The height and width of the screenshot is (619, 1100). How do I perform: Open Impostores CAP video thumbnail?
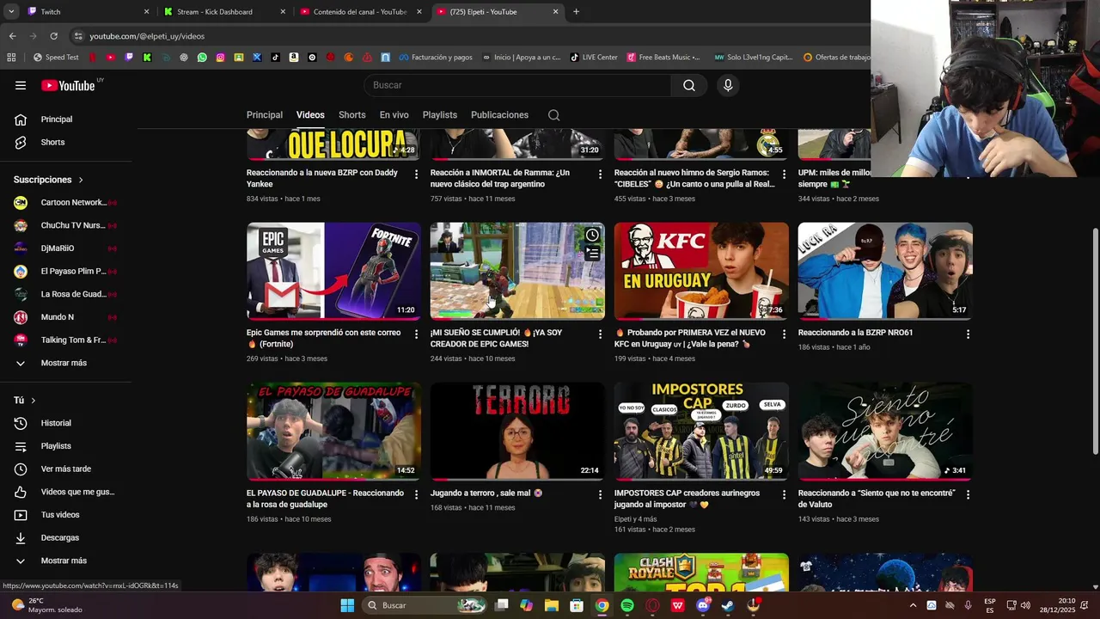tap(701, 432)
